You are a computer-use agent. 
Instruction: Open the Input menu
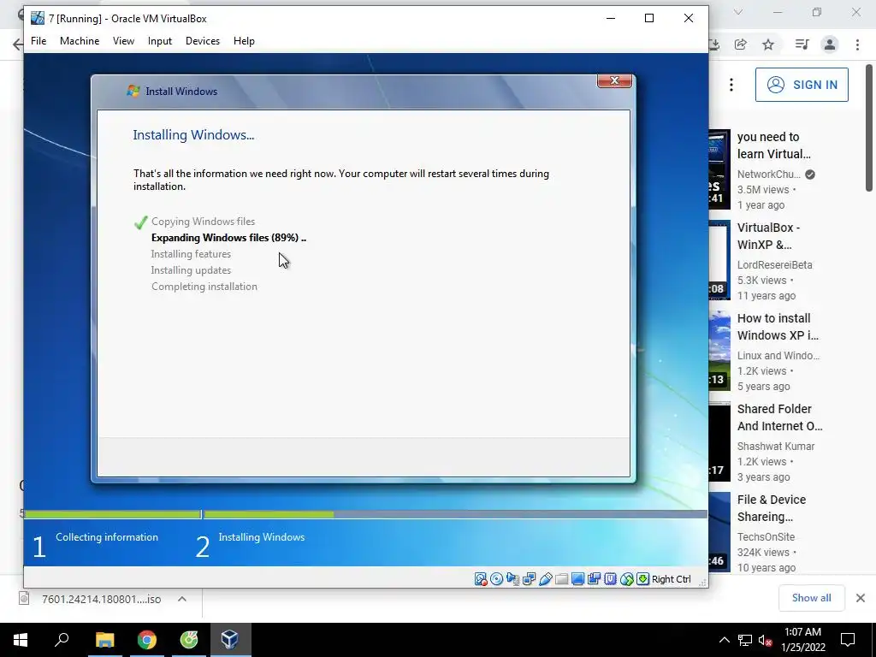point(160,41)
